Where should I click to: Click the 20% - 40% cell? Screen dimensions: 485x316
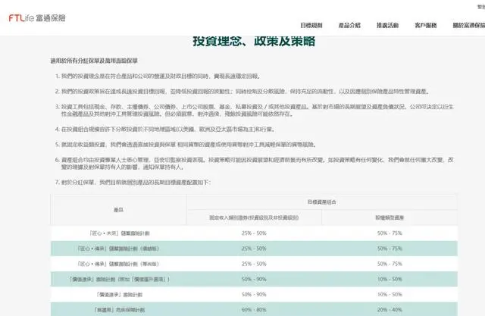pos(390,310)
